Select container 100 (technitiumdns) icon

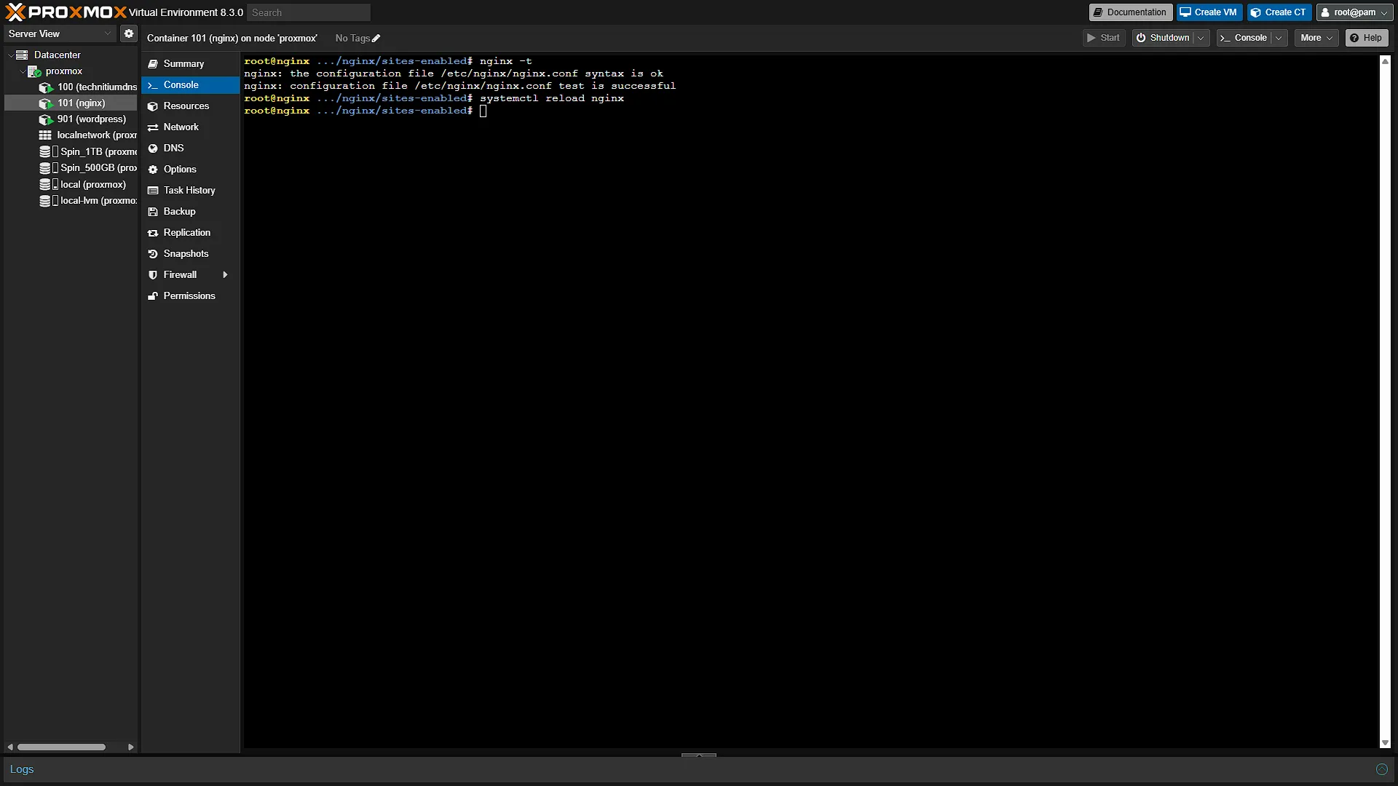[46, 87]
